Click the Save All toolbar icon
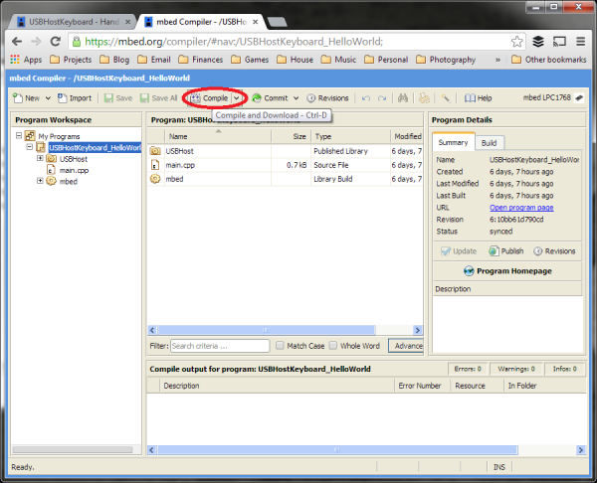Image resolution: width=597 pixels, height=483 pixels. click(144, 98)
